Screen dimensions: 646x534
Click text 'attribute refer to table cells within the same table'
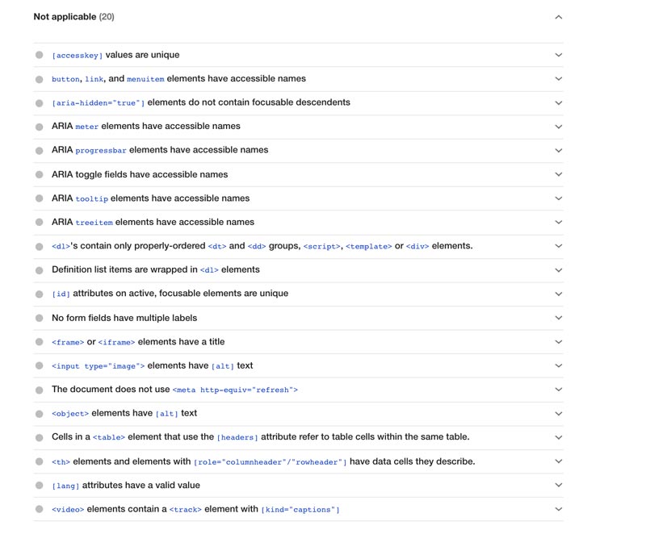click(365, 437)
